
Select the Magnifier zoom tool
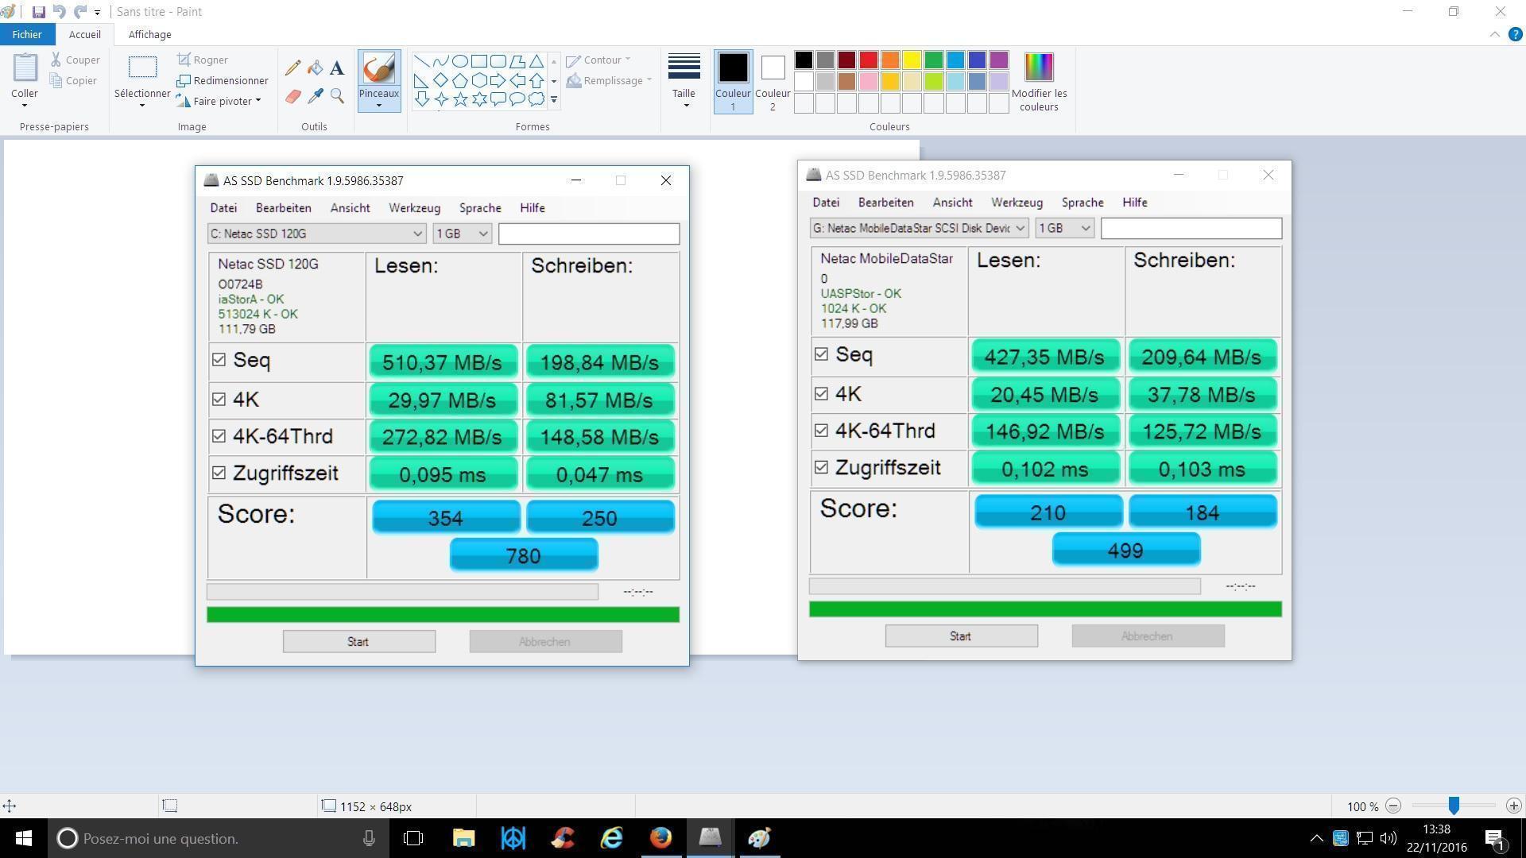[337, 96]
